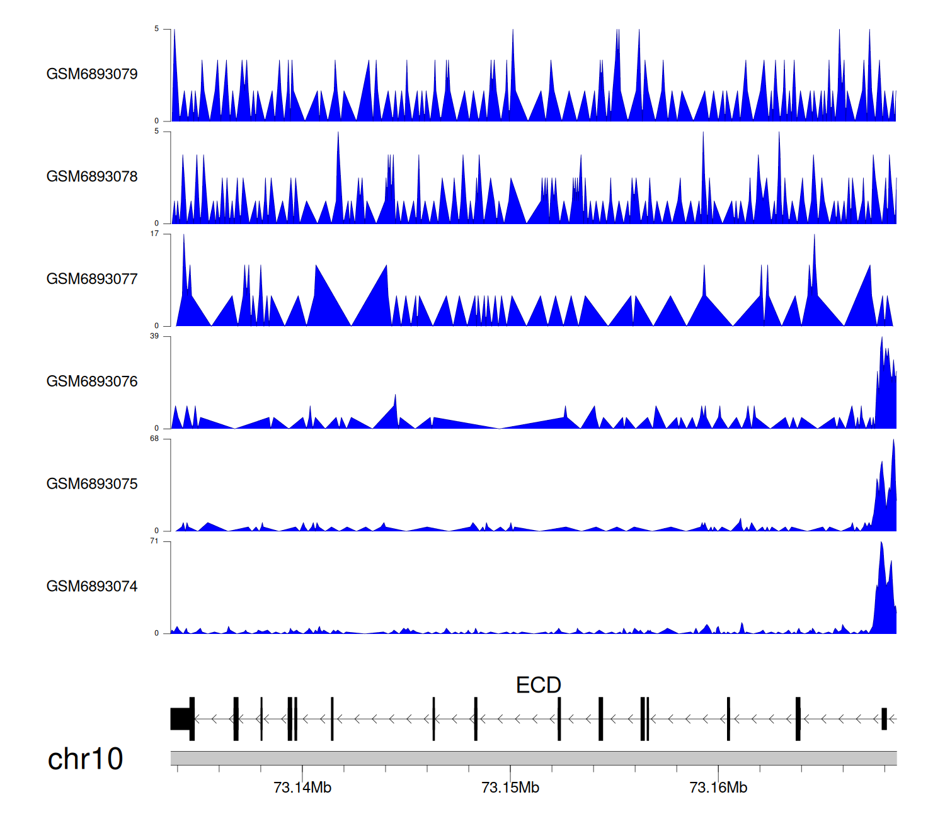
Task: Click the gray chromosome ideogram bar
Action: [x=533, y=758]
